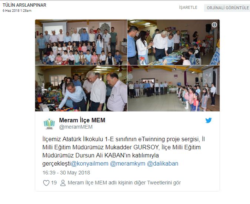Open the @konyailmem mention link

(x=90, y=163)
